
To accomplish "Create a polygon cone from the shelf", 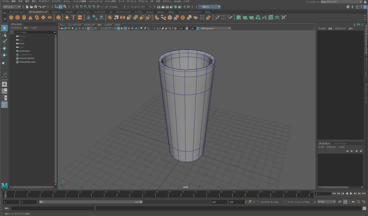I will point(30,17).
